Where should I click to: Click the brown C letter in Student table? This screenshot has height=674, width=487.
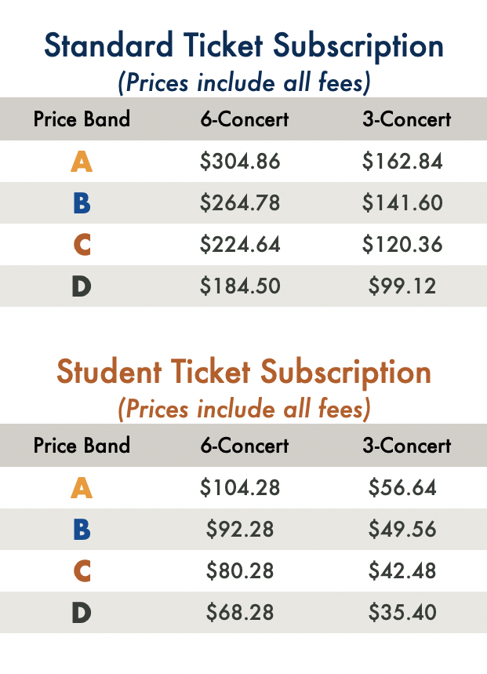82,571
